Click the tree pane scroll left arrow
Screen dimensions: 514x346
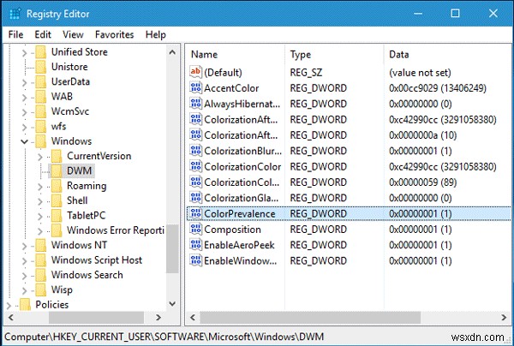pyautogui.click(x=11, y=317)
